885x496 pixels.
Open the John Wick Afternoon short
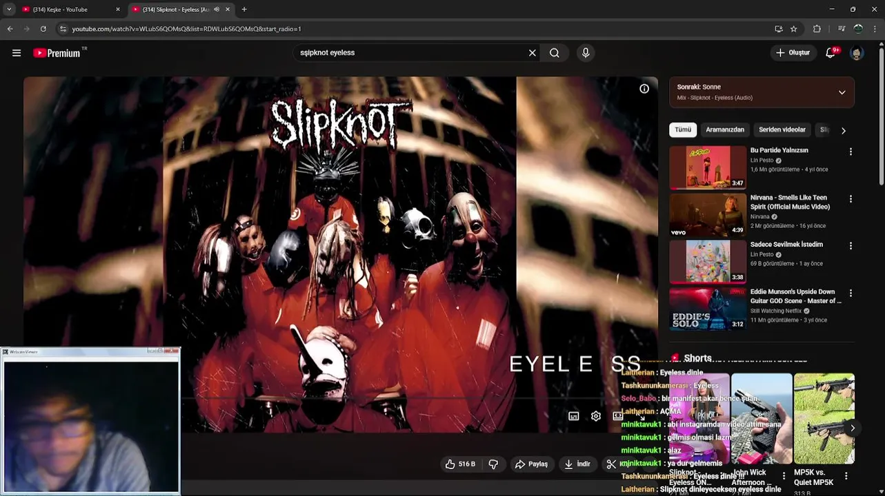pyautogui.click(x=762, y=419)
